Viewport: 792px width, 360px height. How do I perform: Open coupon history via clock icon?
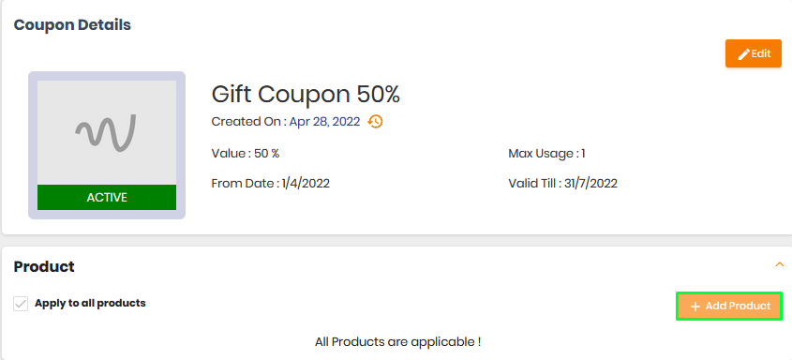tap(375, 122)
